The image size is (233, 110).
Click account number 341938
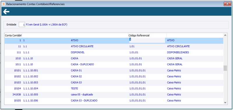(17, 95)
